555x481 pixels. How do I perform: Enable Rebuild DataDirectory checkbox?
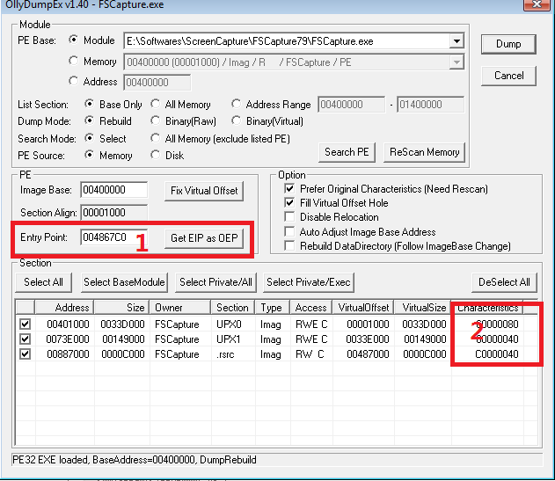point(289,245)
